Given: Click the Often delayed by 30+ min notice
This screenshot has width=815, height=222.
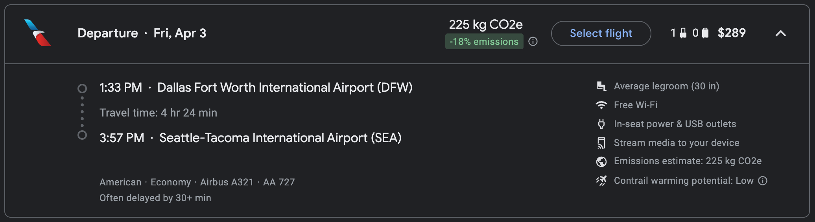Looking at the screenshot, I should [x=155, y=198].
